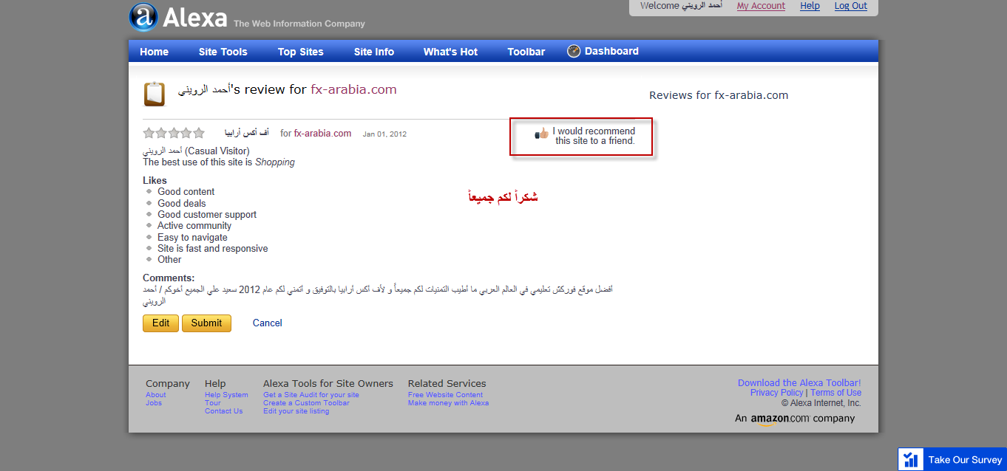Open the Help link in header
This screenshot has height=471, width=1007.
pyautogui.click(x=810, y=6)
